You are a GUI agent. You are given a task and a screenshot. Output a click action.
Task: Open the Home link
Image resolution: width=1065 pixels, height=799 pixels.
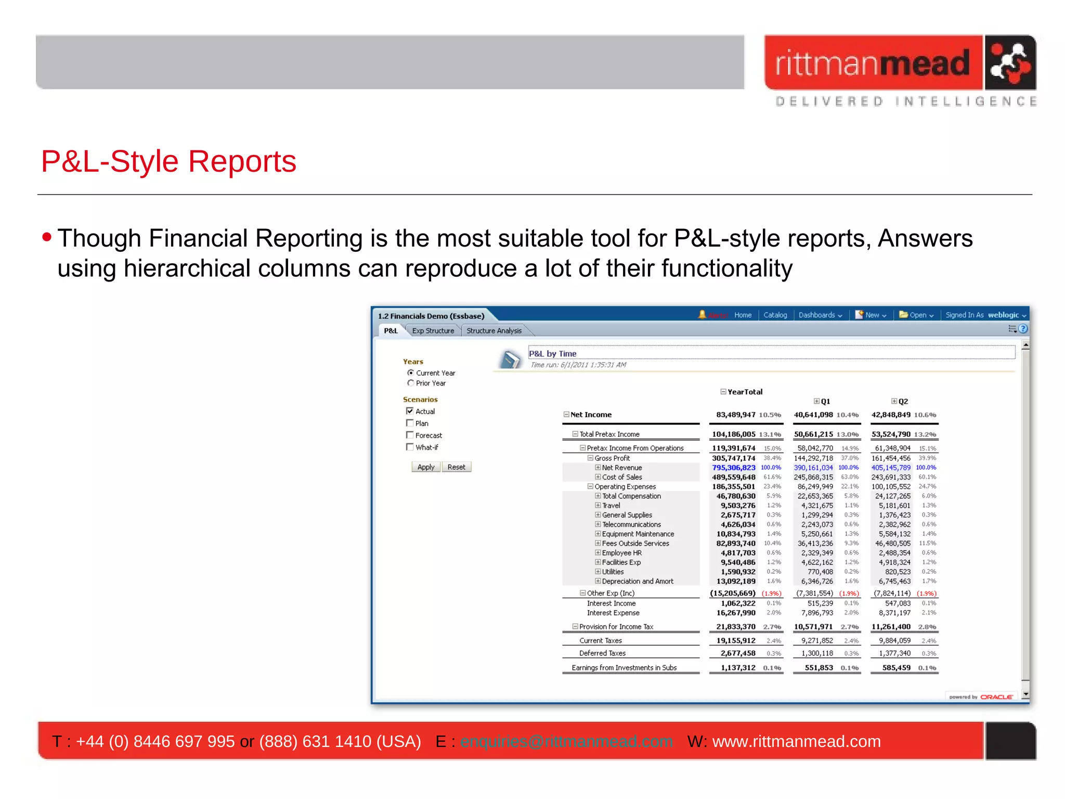[x=743, y=315]
